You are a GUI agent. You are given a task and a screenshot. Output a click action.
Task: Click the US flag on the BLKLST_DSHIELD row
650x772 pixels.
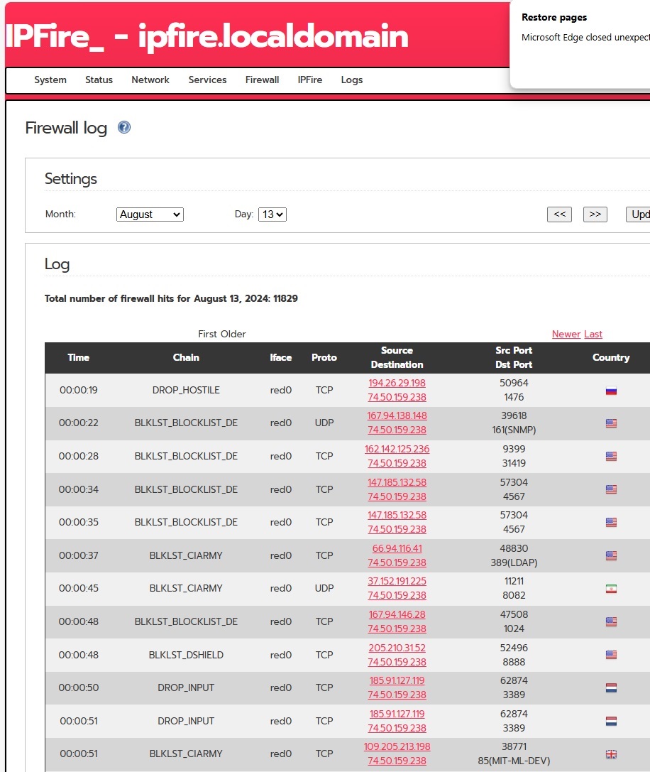(x=610, y=655)
